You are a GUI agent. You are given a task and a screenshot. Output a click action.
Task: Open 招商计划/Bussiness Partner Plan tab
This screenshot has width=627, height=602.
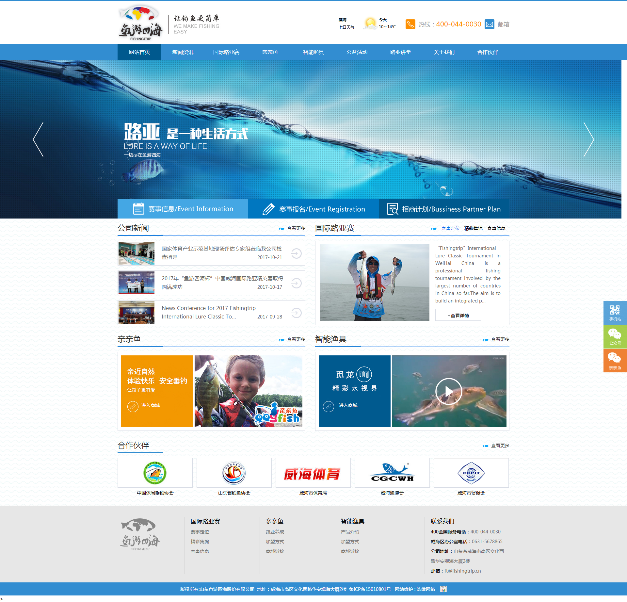(444, 209)
